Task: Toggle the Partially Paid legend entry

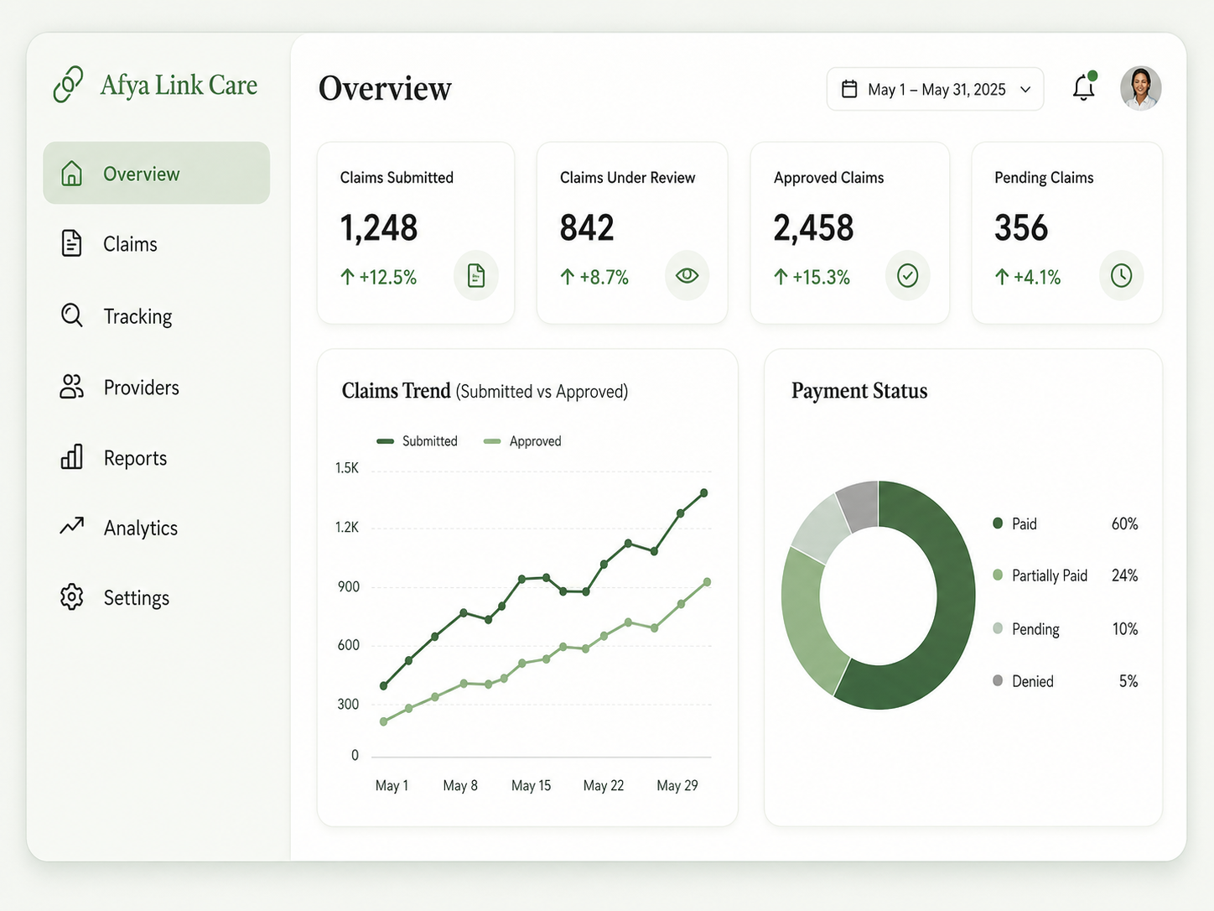Action: [1065, 575]
